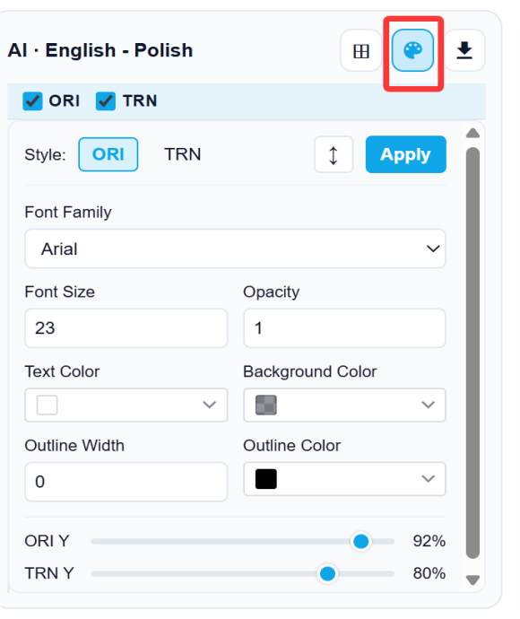Click the Opacity input field

344,328
